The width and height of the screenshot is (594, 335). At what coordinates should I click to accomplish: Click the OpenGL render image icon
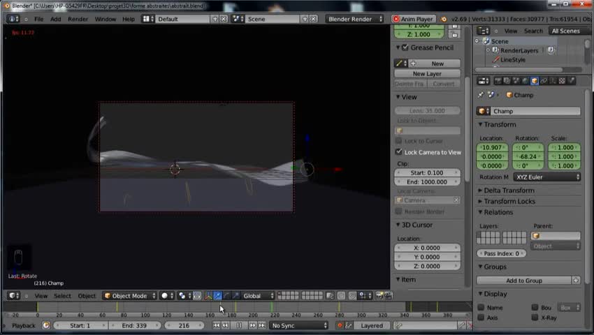[x=379, y=296]
